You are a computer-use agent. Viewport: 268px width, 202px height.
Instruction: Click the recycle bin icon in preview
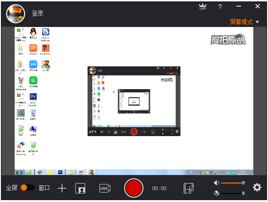tap(33, 113)
